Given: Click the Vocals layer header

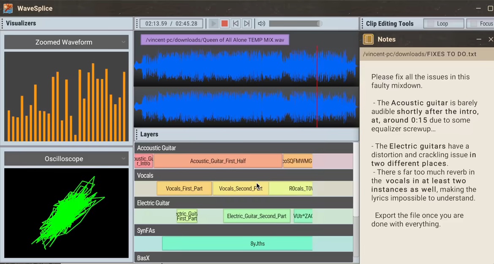Looking at the screenshot, I should pyautogui.click(x=244, y=175).
